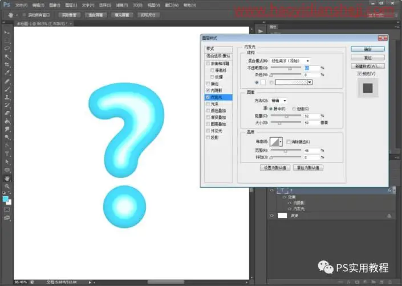Open Window (窗口) menu
The width and height of the screenshot is (402, 286).
click(172, 5)
